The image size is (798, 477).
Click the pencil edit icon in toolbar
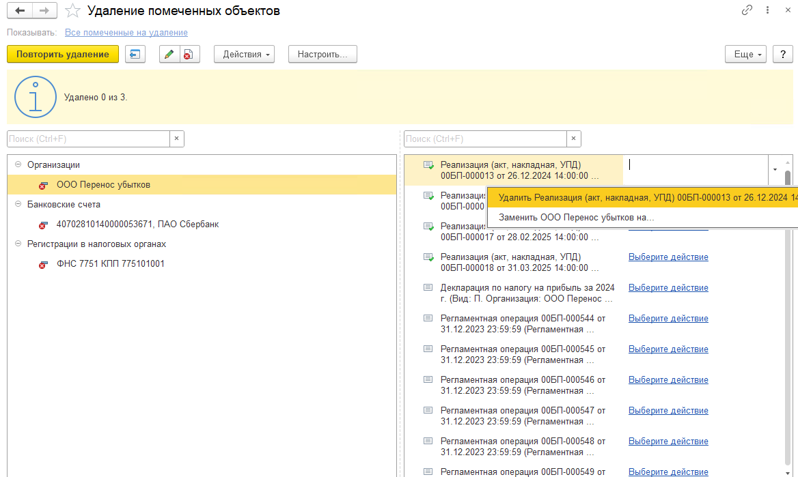click(x=169, y=55)
